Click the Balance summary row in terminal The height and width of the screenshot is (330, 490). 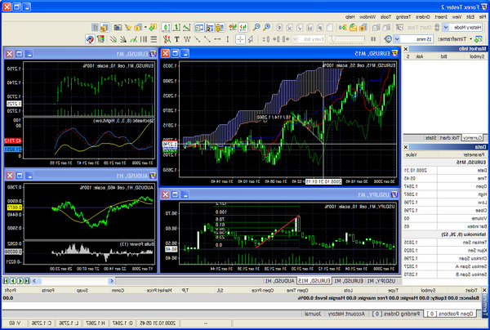pyautogui.click(x=241, y=298)
